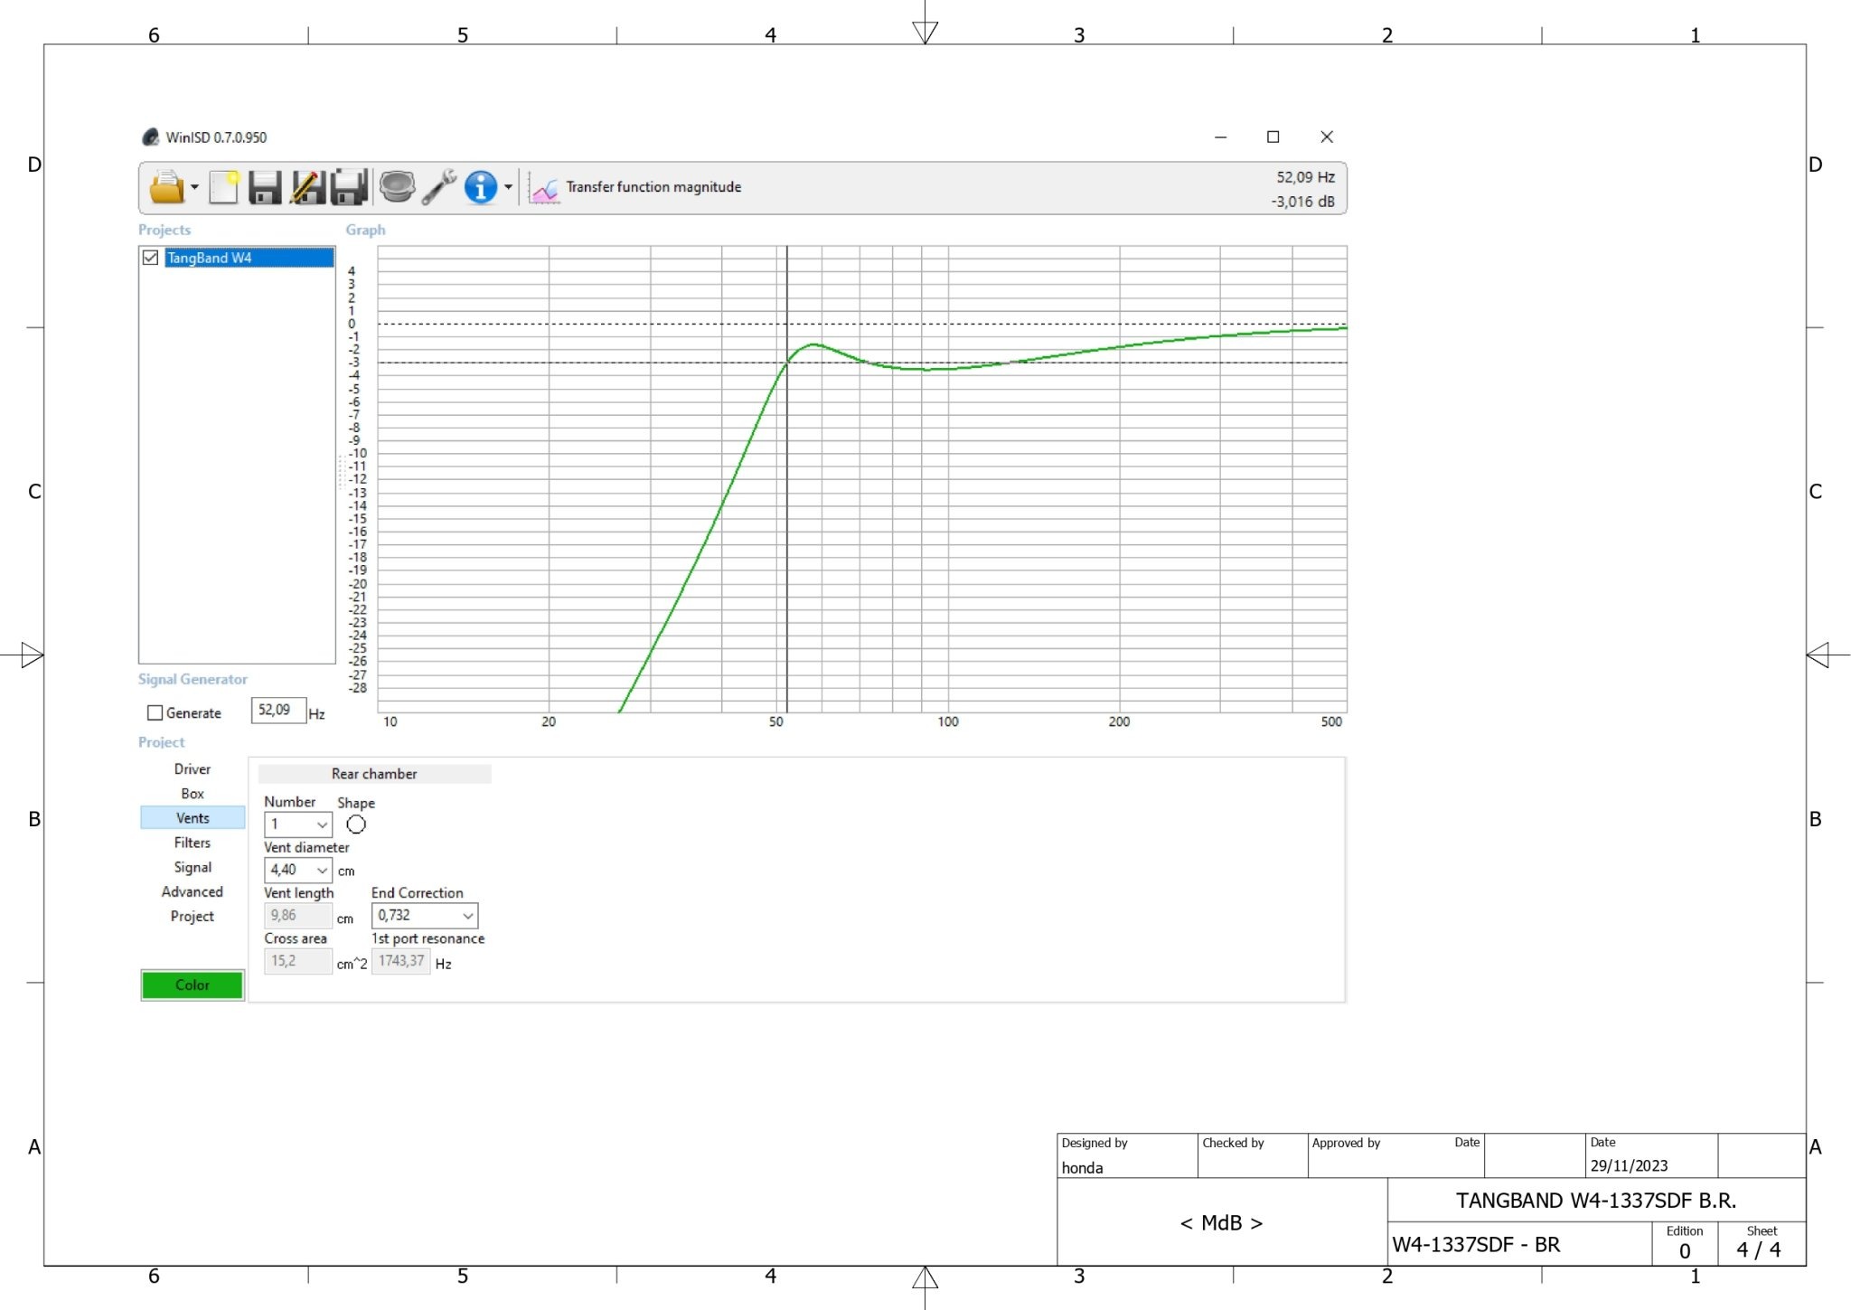1851x1310 pixels.
Task: Expand the open-project dropdown arrow
Action: (194, 187)
